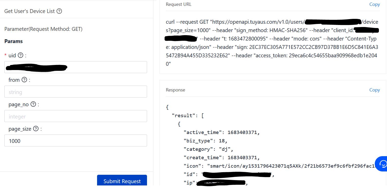
Task: Click the help icon next to page_no
Action: point(33,104)
